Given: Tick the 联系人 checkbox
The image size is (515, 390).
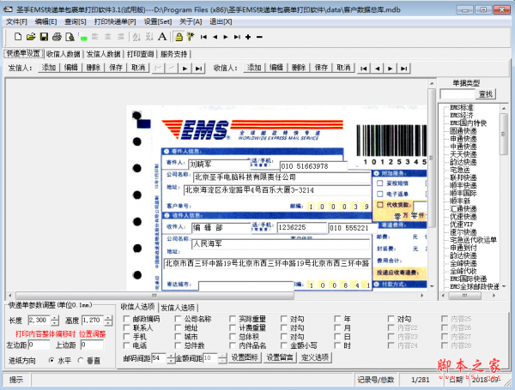Looking at the screenshot, I should (126, 327).
